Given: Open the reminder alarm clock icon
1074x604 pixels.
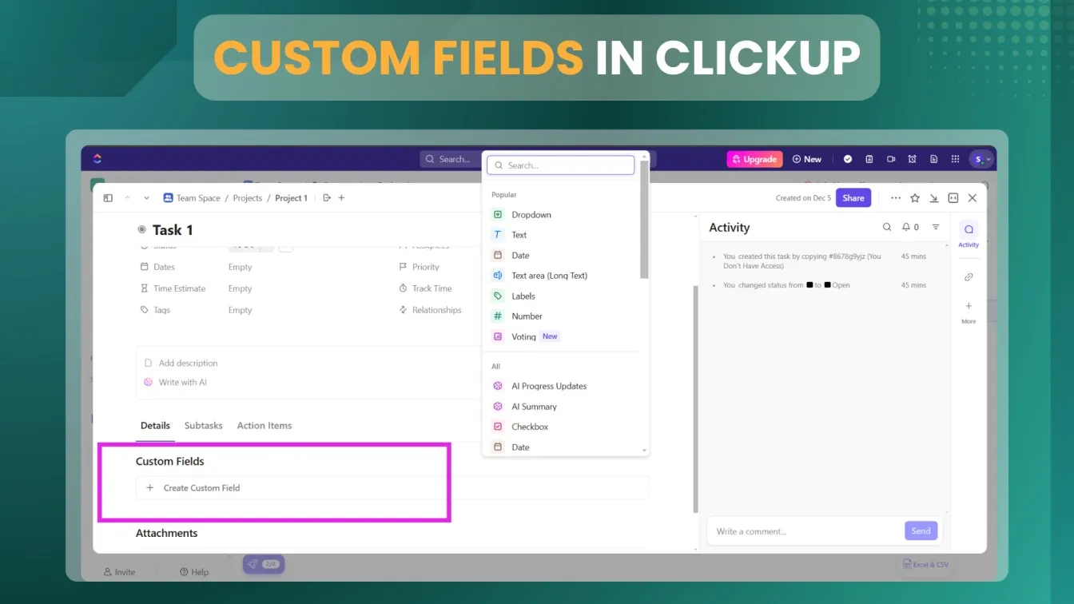Looking at the screenshot, I should coord(913,159).
